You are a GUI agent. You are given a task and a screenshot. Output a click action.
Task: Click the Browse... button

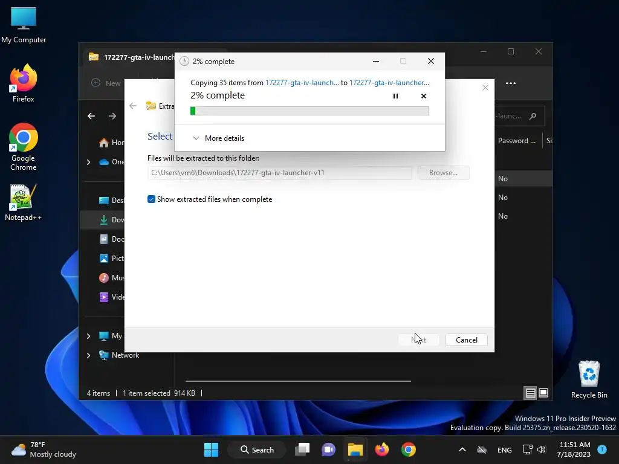pos(443,173)
